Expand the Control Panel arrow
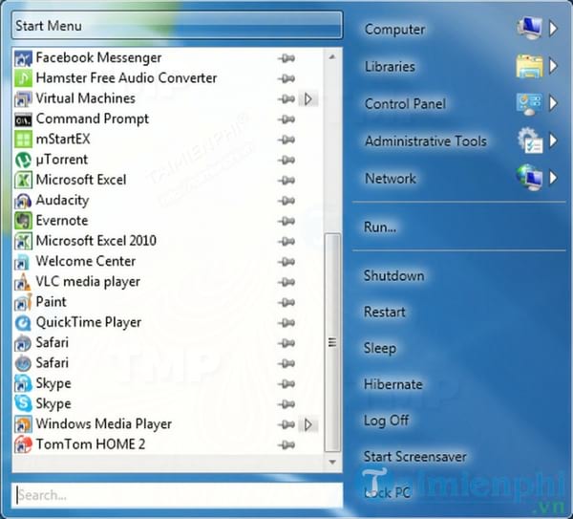The image size is (573, 519). tap(553, 104)
